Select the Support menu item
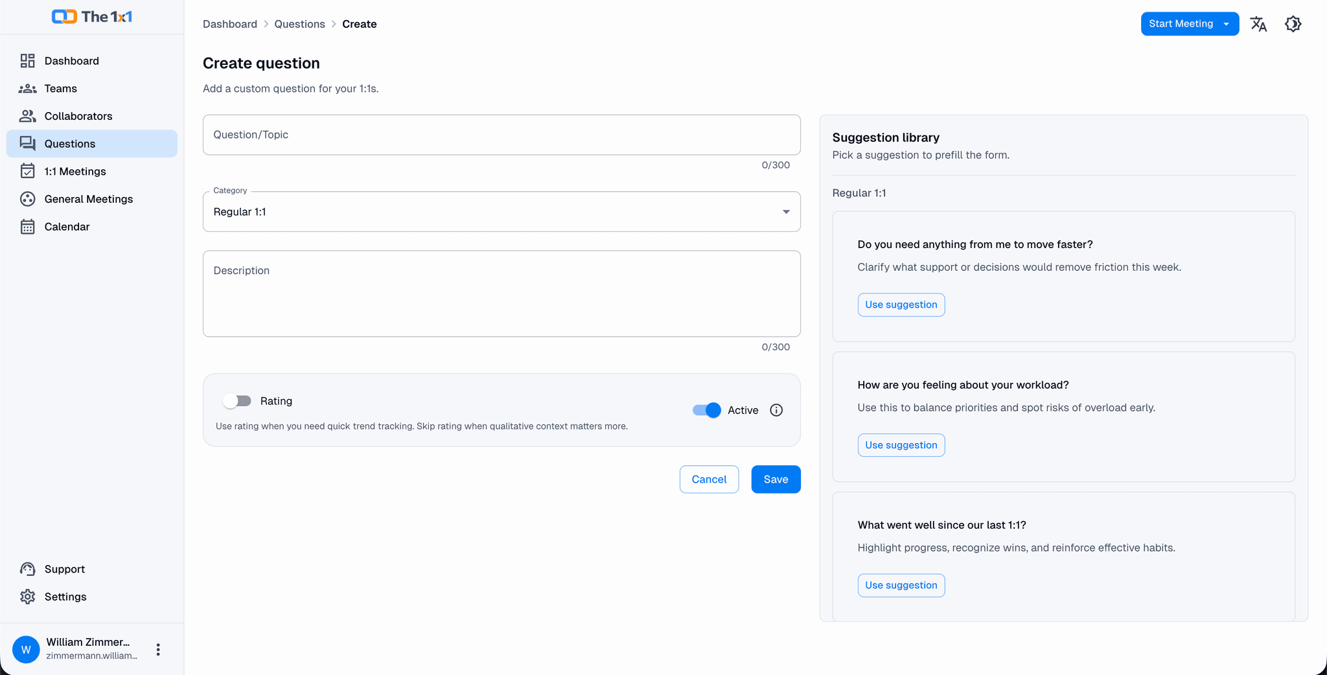Screen dimensions: 1327x675 (64, 569)
